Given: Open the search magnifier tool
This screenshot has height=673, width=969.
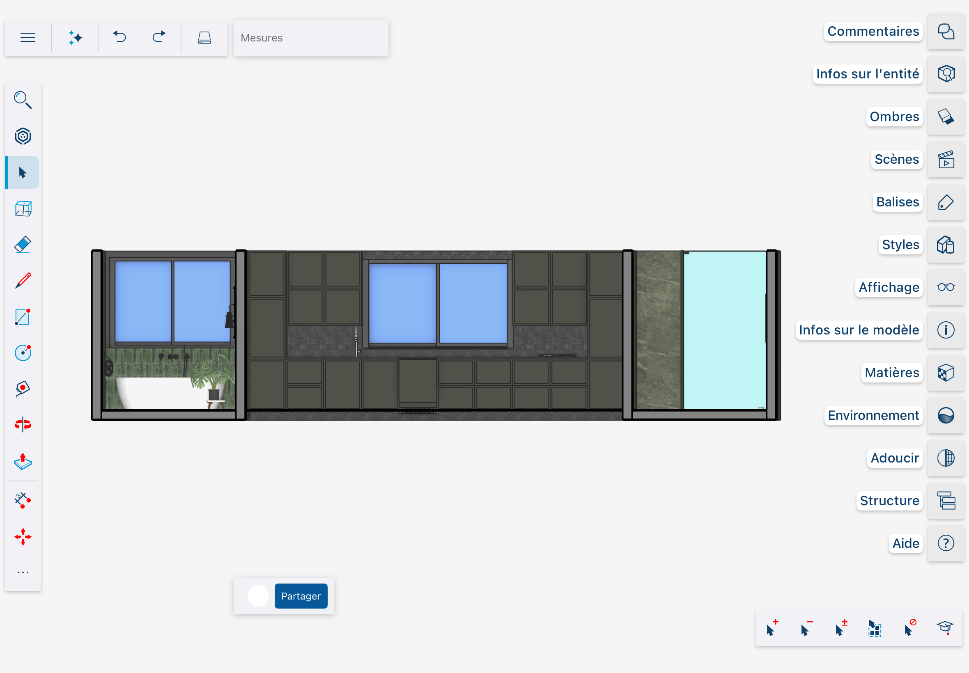Looking at the screenshot, I should pos(23,100).
